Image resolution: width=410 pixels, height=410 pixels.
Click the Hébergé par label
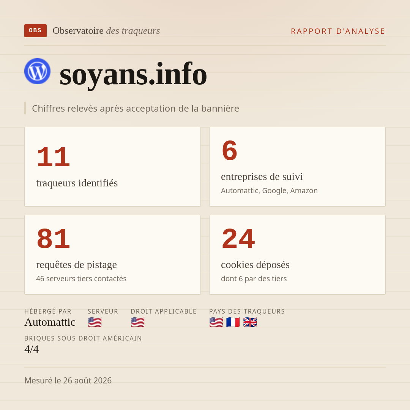coord(48,311)
